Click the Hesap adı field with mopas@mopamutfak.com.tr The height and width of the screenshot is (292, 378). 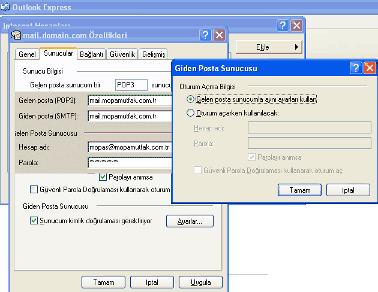[130, 147]
